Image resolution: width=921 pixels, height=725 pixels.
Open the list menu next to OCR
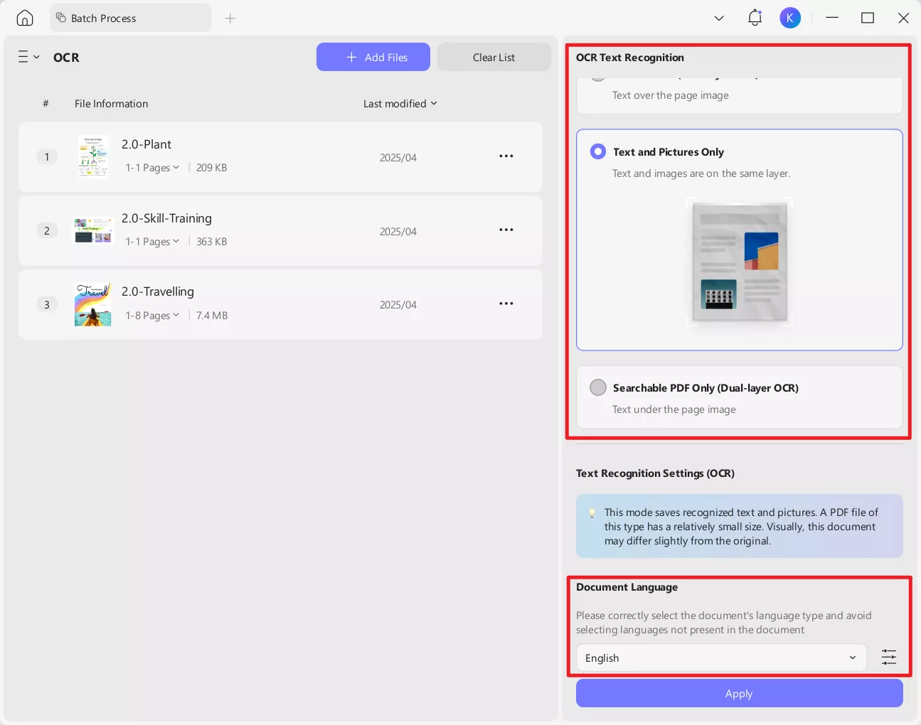[x=28, y=57]
